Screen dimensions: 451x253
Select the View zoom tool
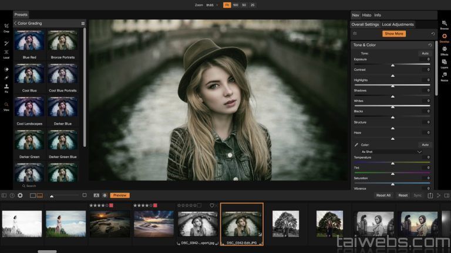[6, 106]
